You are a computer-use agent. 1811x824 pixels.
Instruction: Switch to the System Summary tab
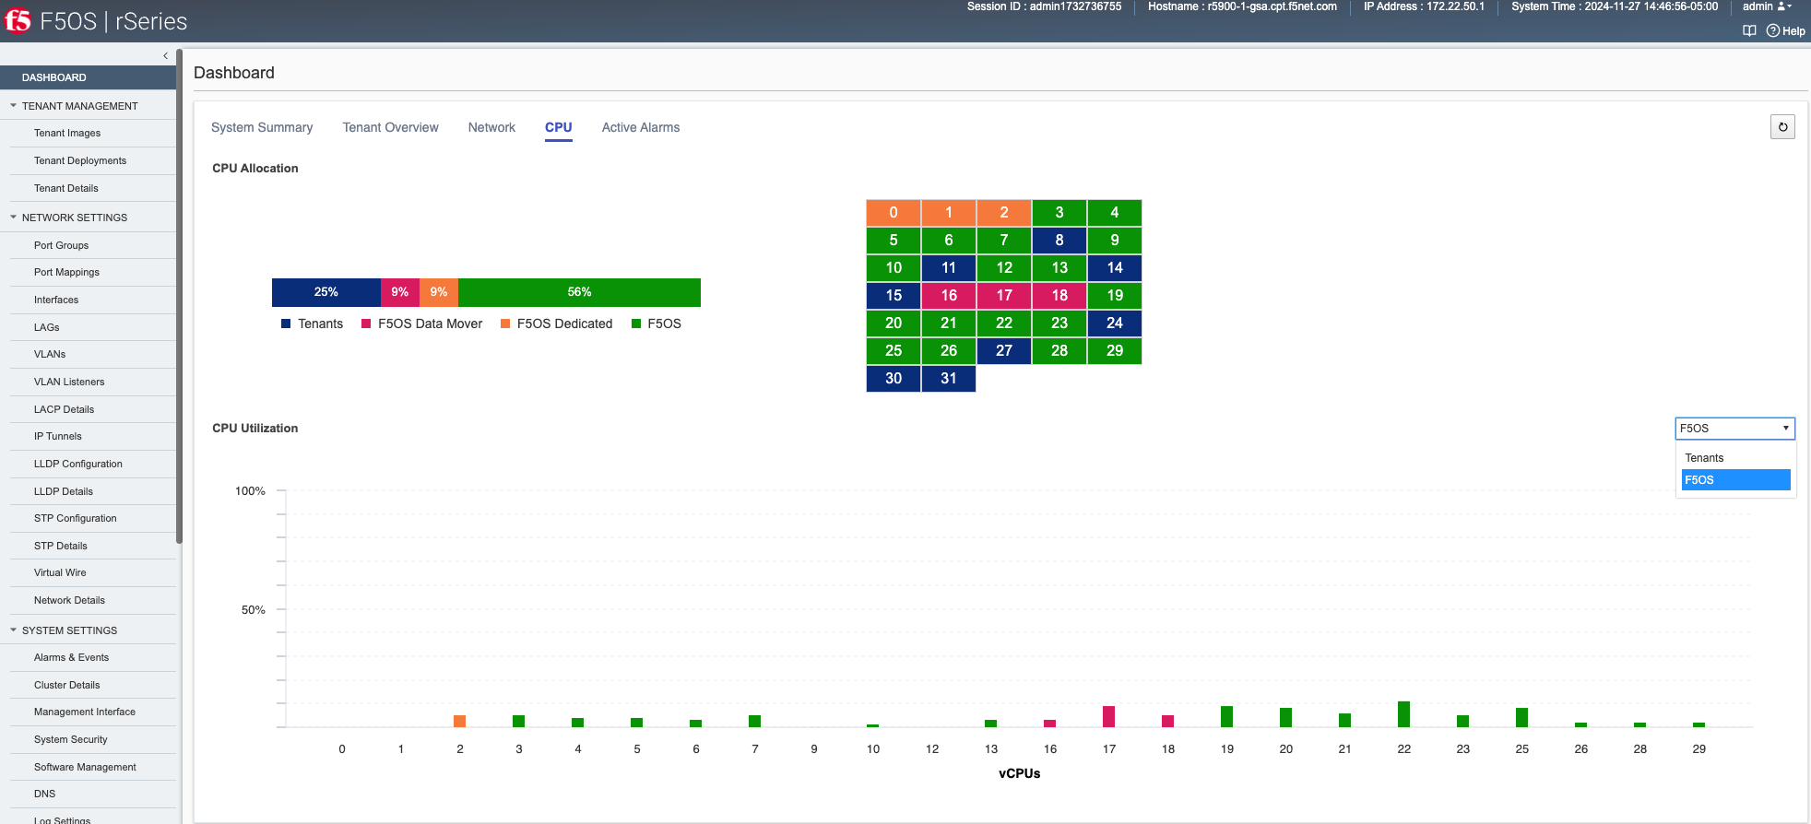pos(262,127)
